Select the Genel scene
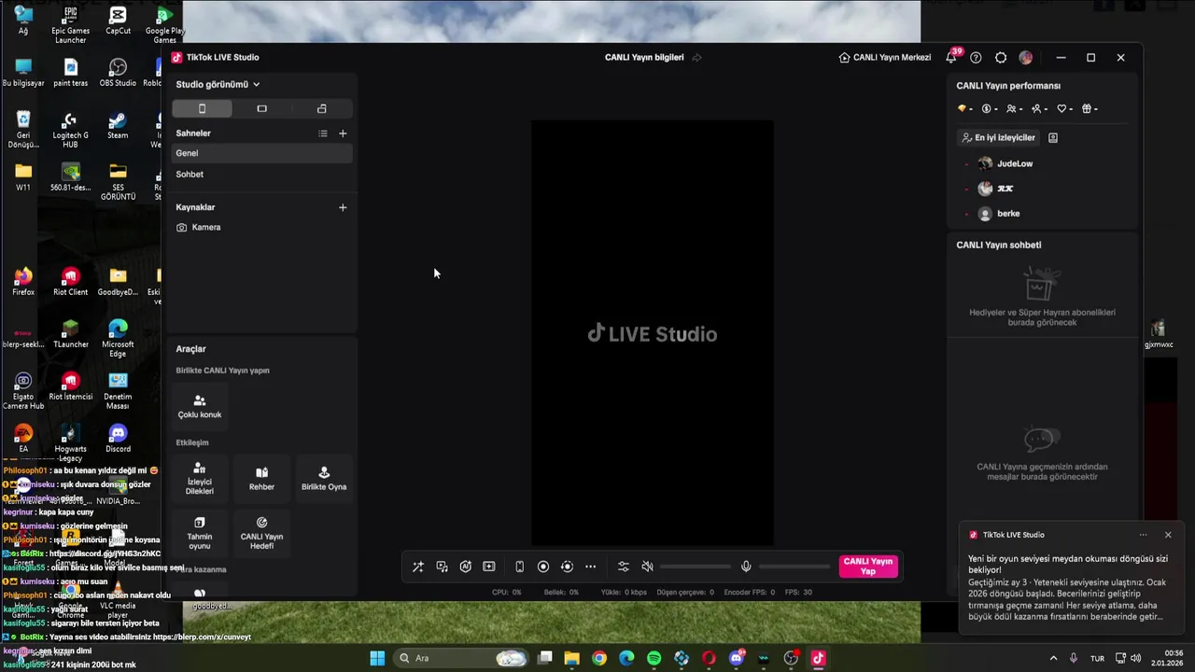 262,153
